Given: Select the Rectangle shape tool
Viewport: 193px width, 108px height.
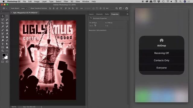Looking at the screenshot, I should tap(3, 47).
